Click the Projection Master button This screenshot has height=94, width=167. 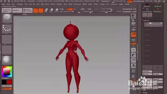(7, 10)
